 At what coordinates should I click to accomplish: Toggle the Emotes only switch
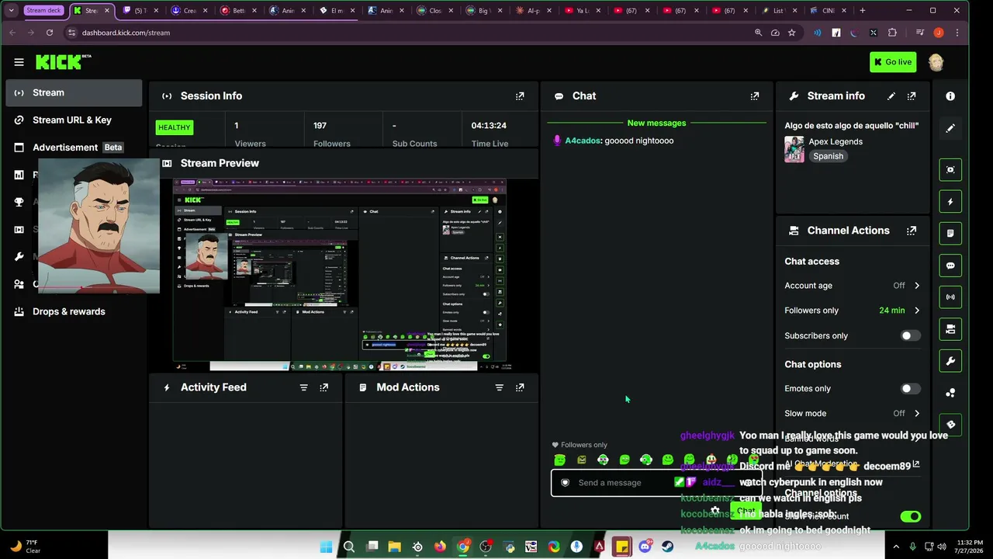pyautogui.click(x=910, y=388)
